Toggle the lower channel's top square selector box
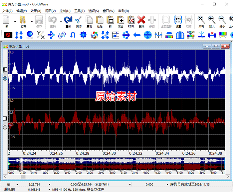This screenshot has width=233, height=192. (5, 118)
